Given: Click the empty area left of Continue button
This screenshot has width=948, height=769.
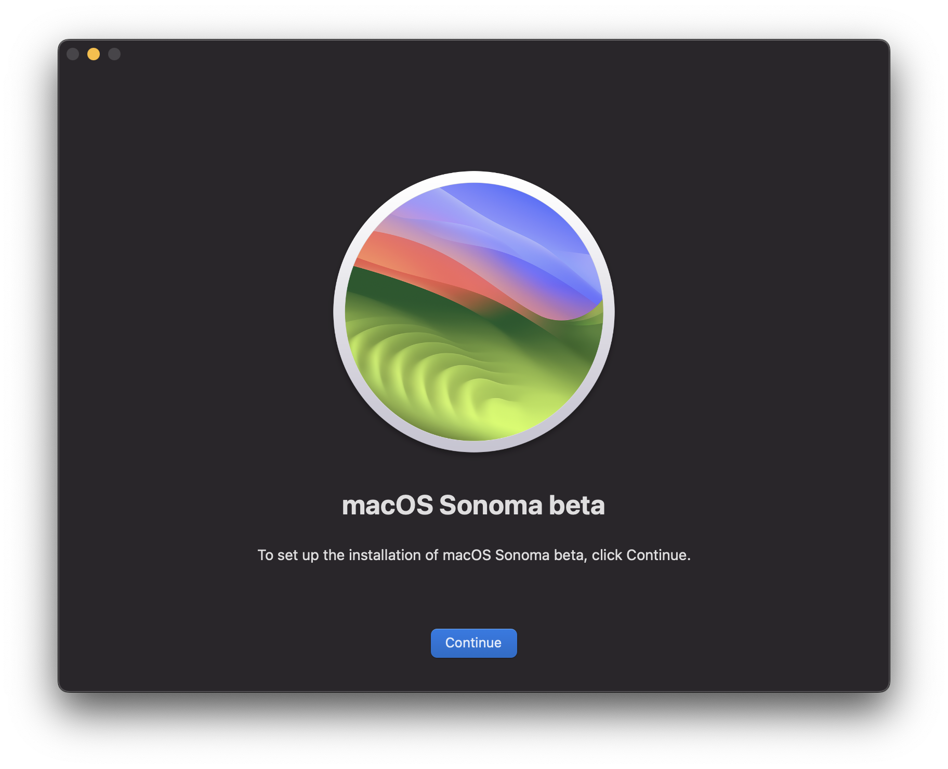Looking at the screenshot, I should tap(260, 643).
